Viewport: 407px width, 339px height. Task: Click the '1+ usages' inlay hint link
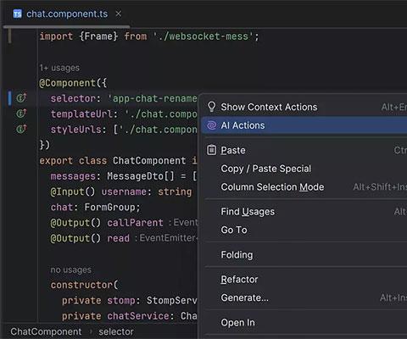[59, 68]
